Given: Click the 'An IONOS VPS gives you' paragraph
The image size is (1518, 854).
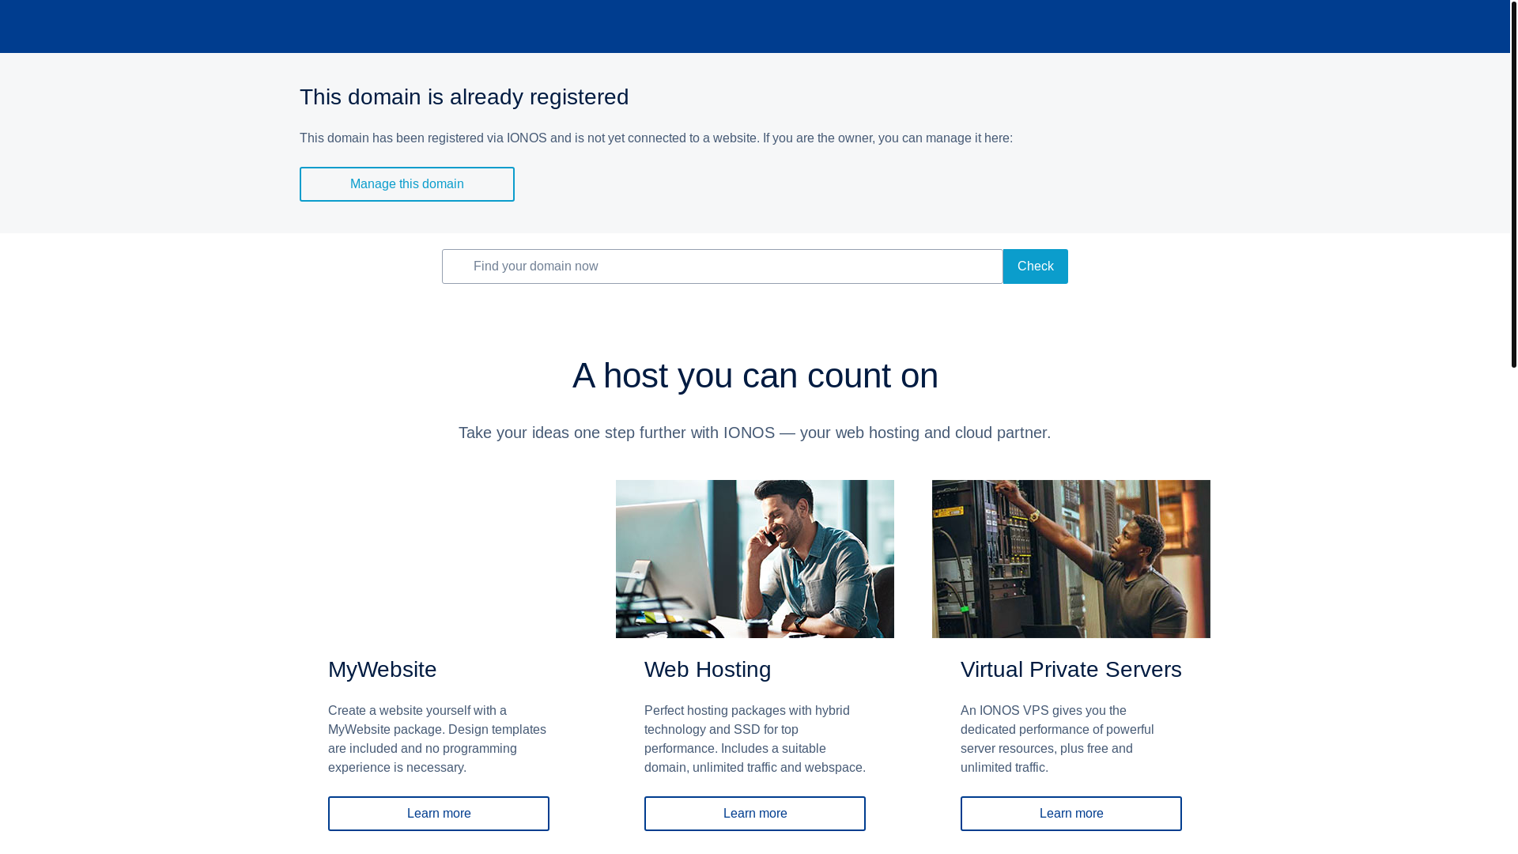Looking at the screenshot, I should pos(1057,739).
